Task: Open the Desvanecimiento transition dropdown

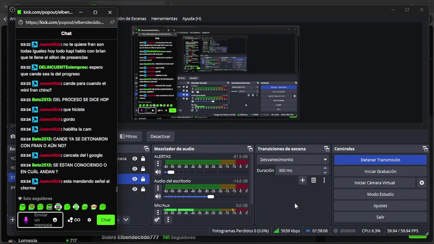Action: coord(293,160)
